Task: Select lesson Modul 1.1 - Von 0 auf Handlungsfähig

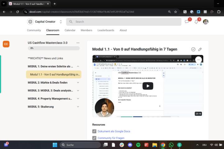Action: 54,74
